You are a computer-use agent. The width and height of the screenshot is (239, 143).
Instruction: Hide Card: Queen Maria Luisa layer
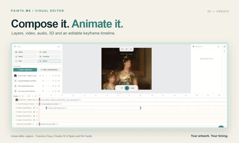(53, 86)
